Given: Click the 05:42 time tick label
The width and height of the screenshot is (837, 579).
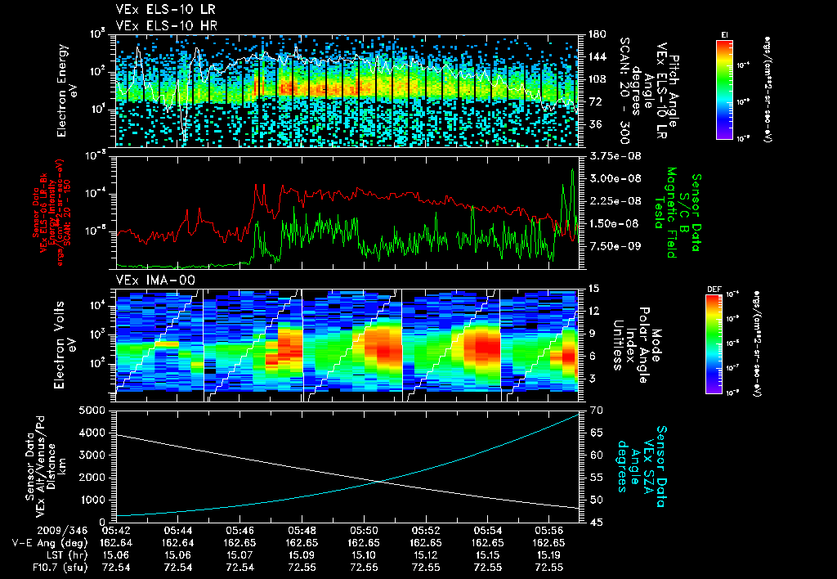Looking at the screenshot, I should point(116,532).
